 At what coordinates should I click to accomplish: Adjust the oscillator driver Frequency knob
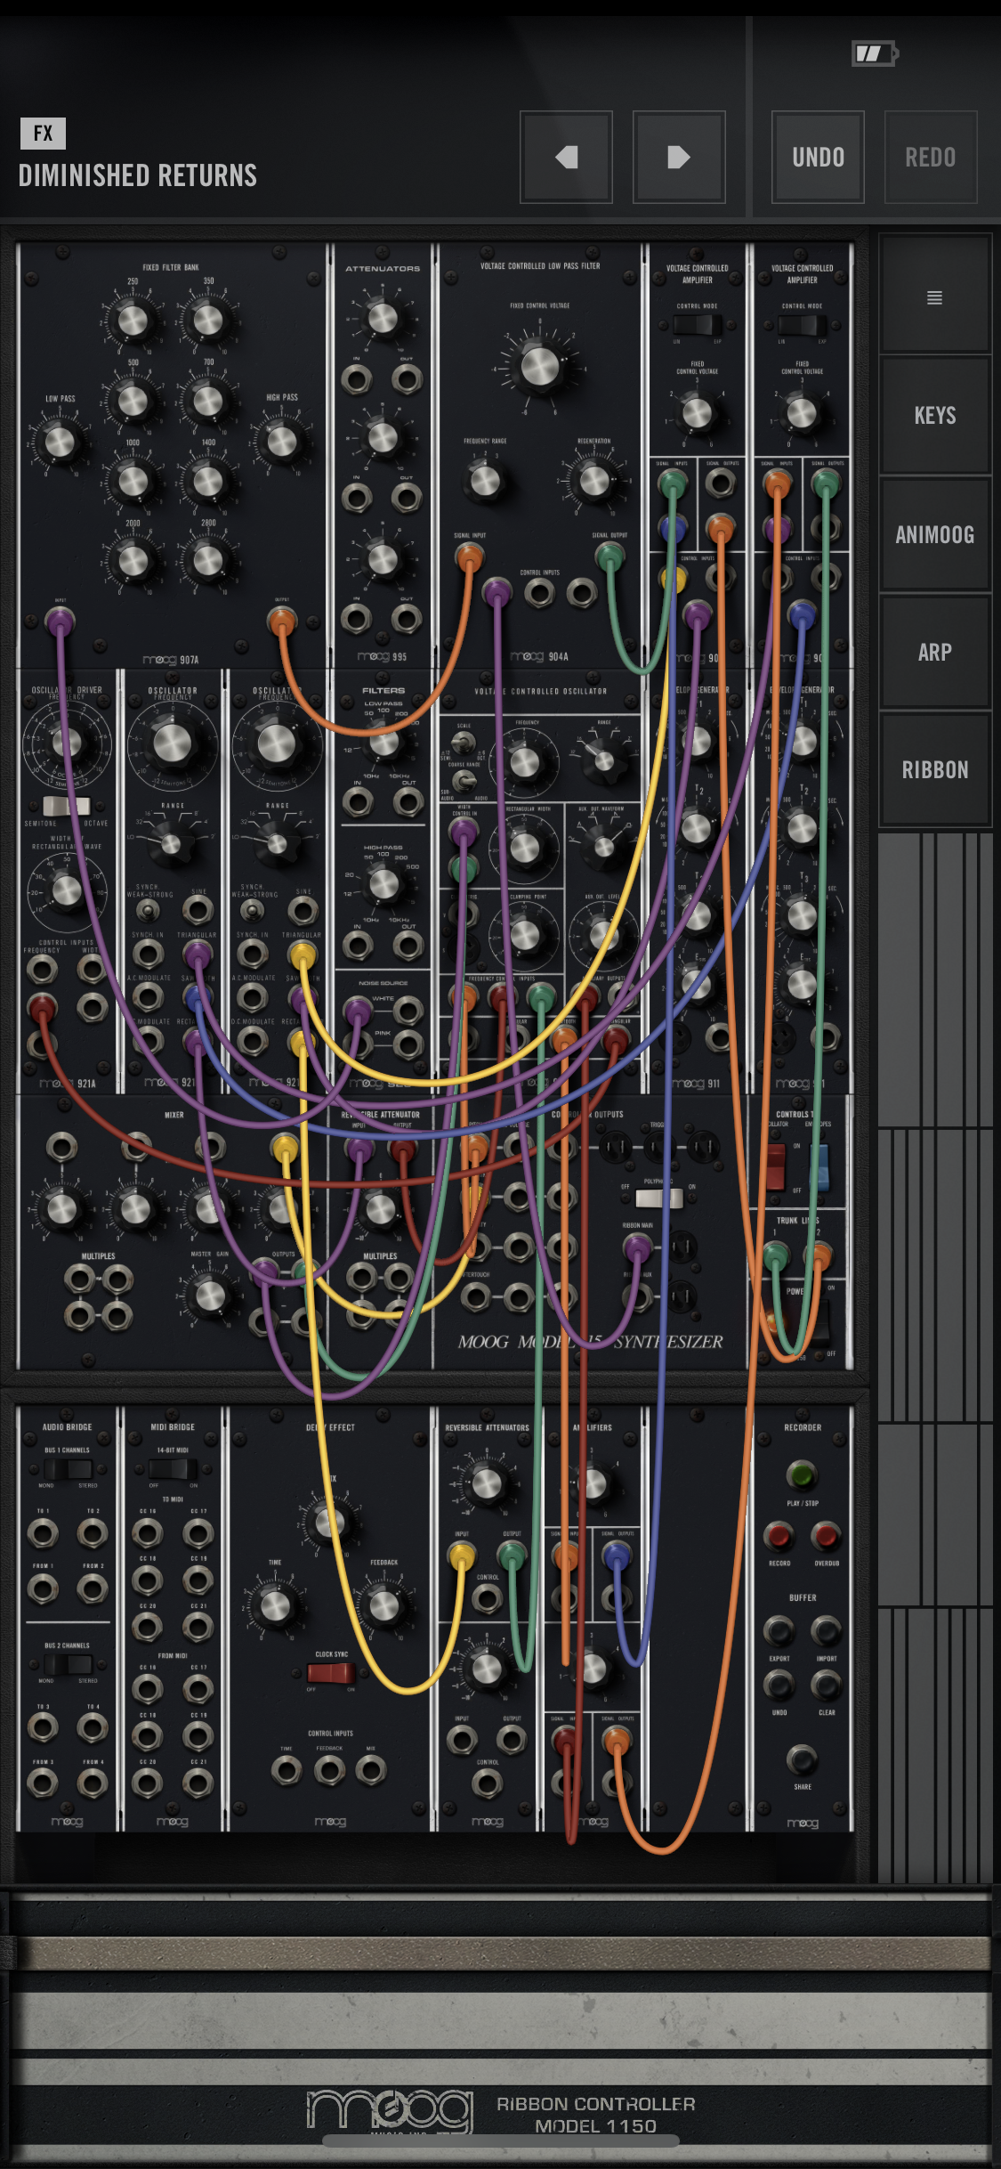point(67,741)
